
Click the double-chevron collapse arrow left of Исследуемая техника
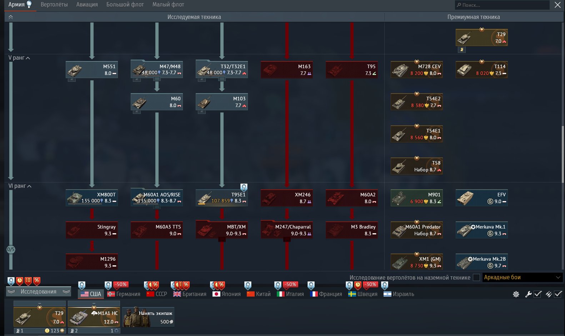pos(11,17)
